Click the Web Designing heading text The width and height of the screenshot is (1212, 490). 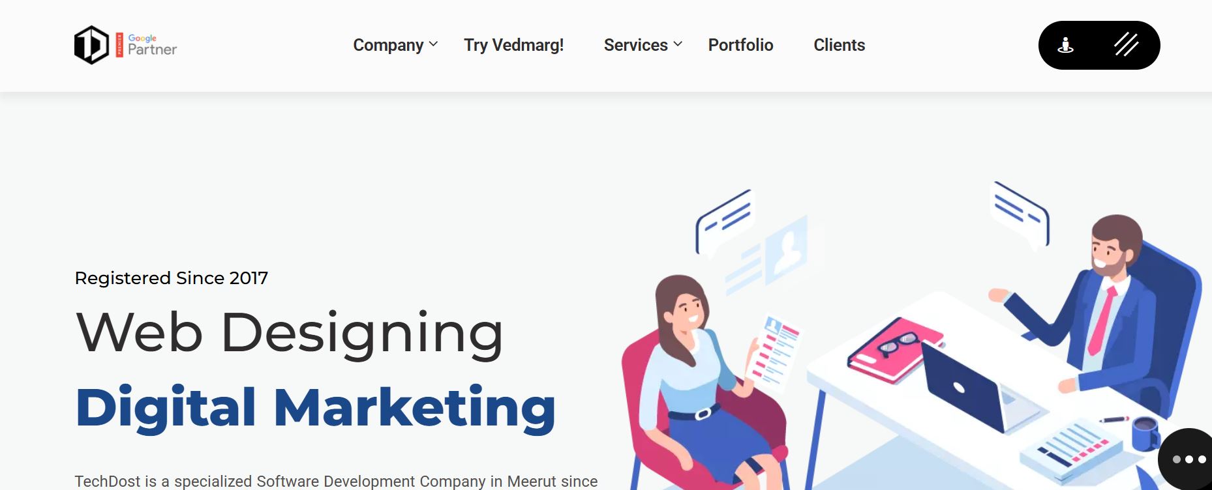290,334
